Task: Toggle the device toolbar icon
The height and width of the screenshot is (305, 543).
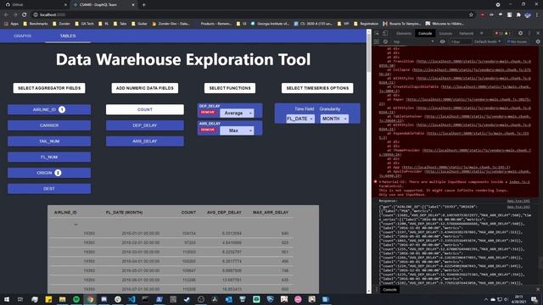Action: tap(385, 33)
